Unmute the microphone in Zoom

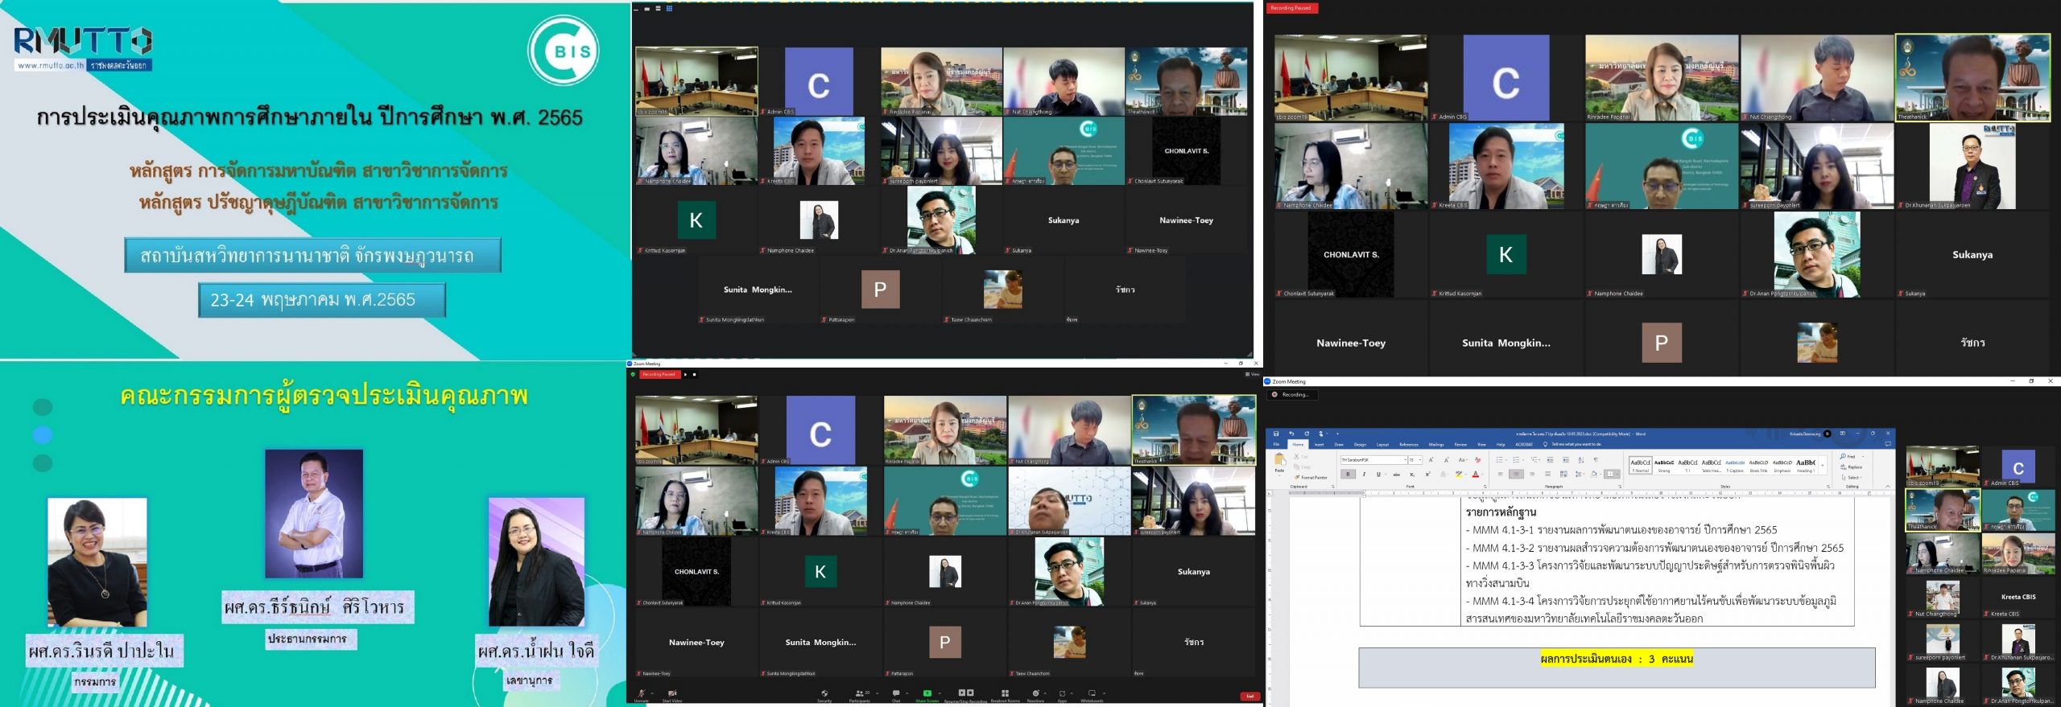pyautogui.click(x=641, y=693)
